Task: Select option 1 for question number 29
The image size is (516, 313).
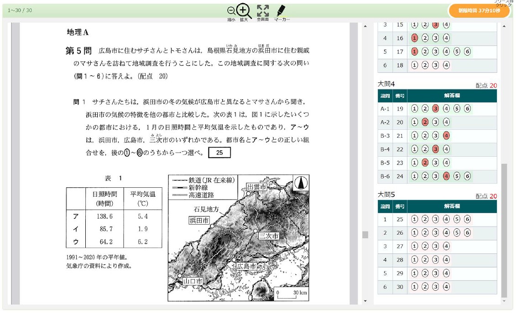Action: [414, 273]
